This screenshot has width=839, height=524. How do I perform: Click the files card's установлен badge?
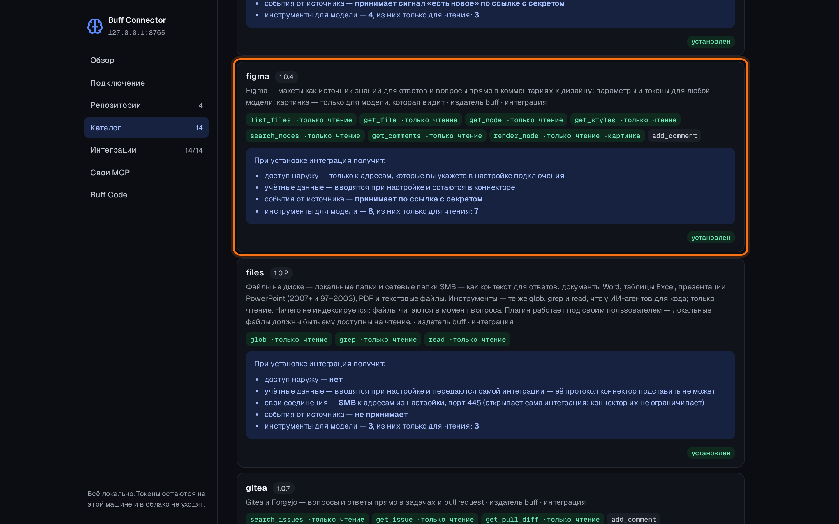[711, 453]
